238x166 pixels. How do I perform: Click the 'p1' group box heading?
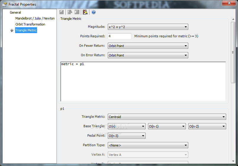pos(62,109)
